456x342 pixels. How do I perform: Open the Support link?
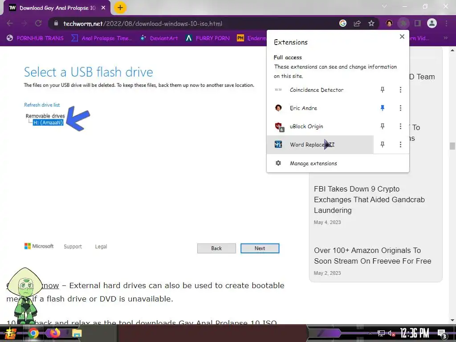pyautogui.click(x=73, y=247)
